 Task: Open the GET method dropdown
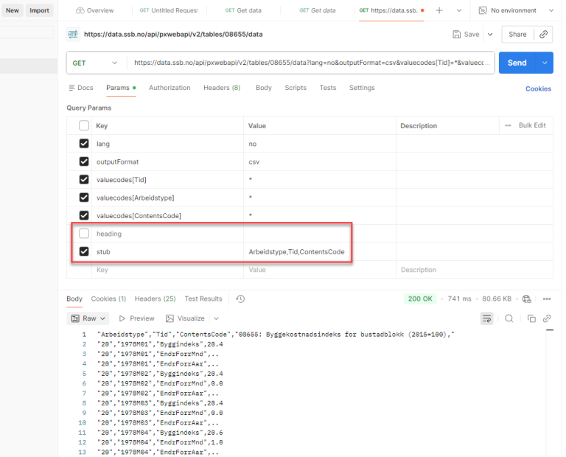[x=95, y=63]
